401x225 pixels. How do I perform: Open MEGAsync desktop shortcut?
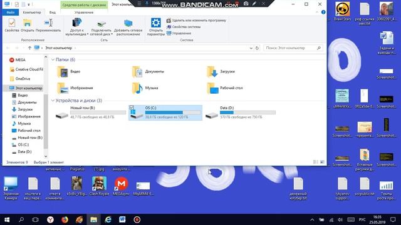tap(121, 186)
